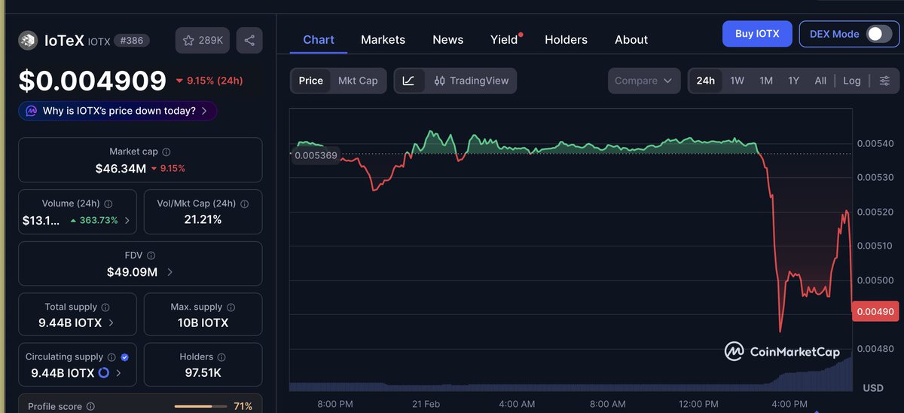904x413 pixels.
Task: Open chart settings sliders icon
Action: 884,81
